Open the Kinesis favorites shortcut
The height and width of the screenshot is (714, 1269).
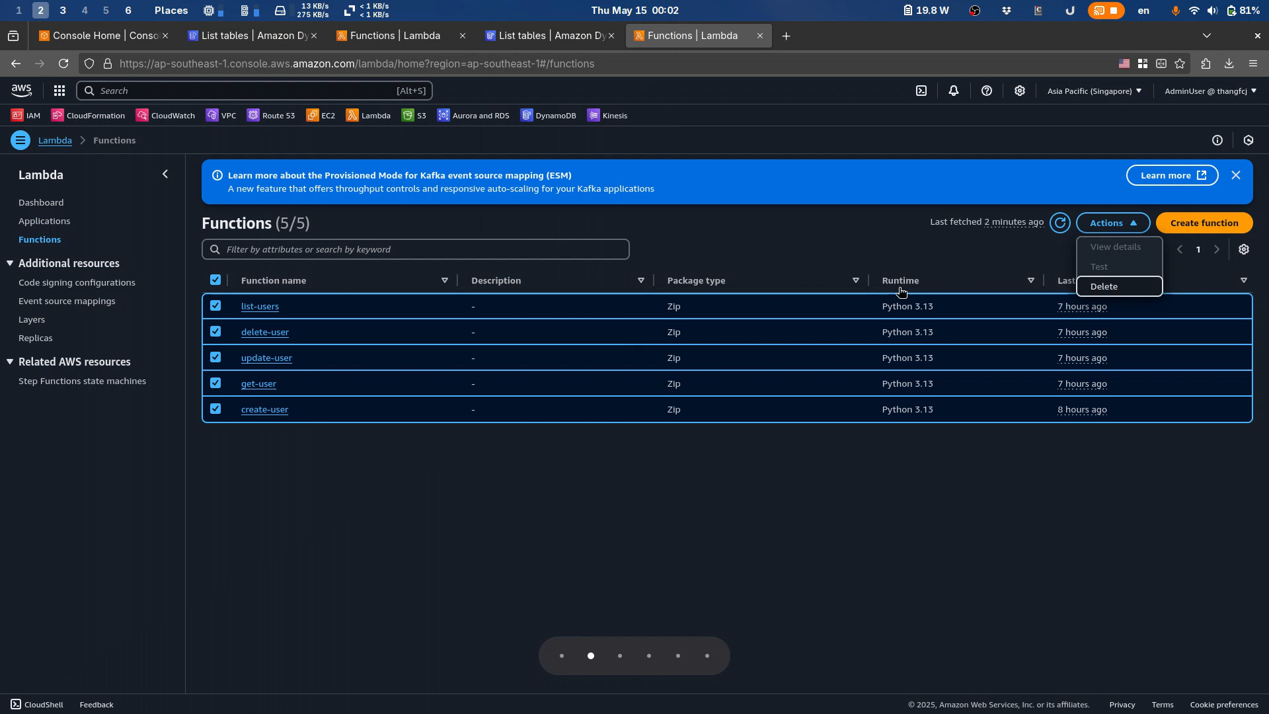607,115
